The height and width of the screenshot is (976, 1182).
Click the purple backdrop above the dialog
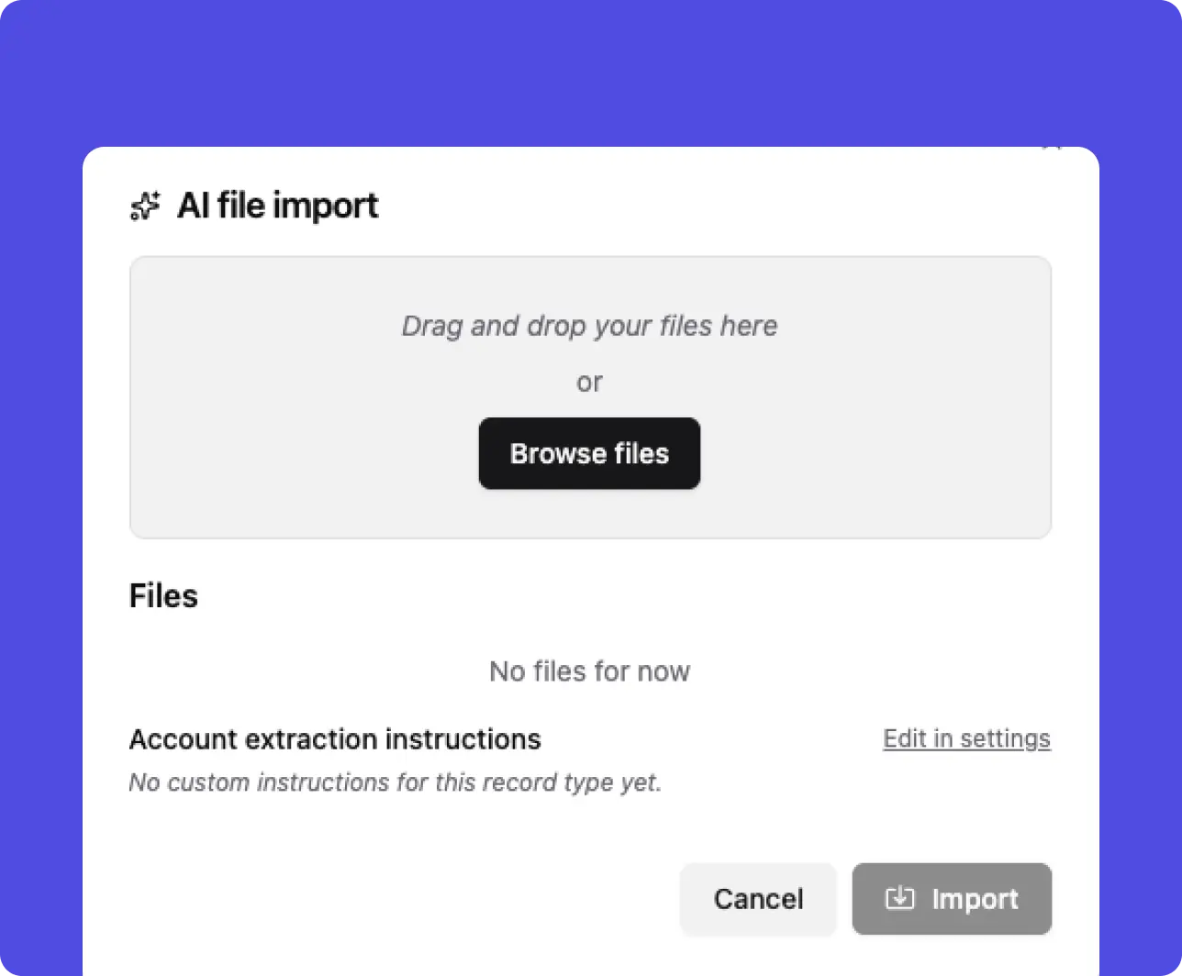(x=591, y=73)
